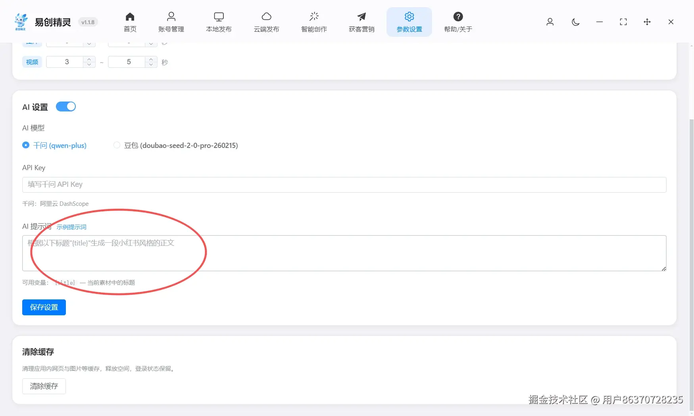Toggle fullscreen with the bracket icon
694x416 pixels.
coord(623,22)
